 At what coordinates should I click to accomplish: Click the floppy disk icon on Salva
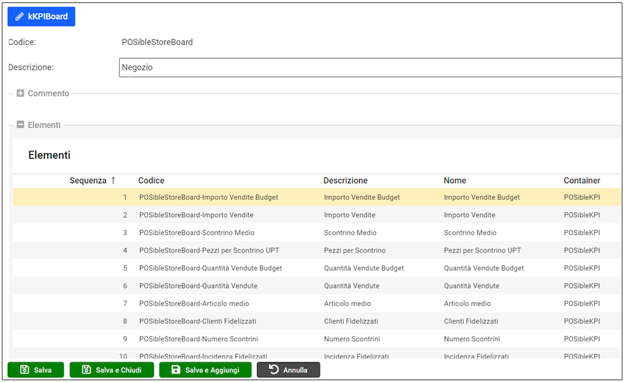pos(25,370)
